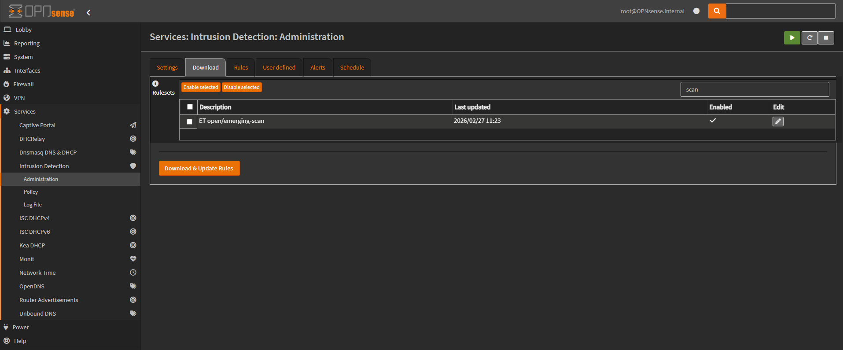Click the stop service square icon
Image resolution: width=843 pixels, height=350 pixels.
[x=826, y=38]
